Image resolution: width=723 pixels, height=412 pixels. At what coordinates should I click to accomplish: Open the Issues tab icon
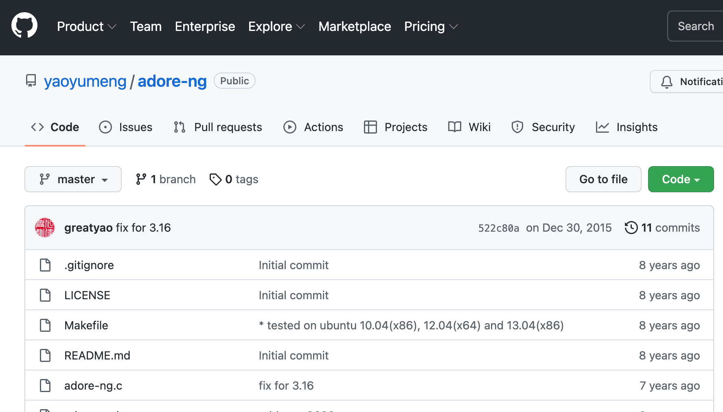[x=105, y=127]
